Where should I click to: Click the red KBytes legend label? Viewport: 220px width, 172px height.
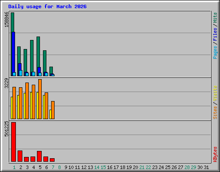point(215,154)
